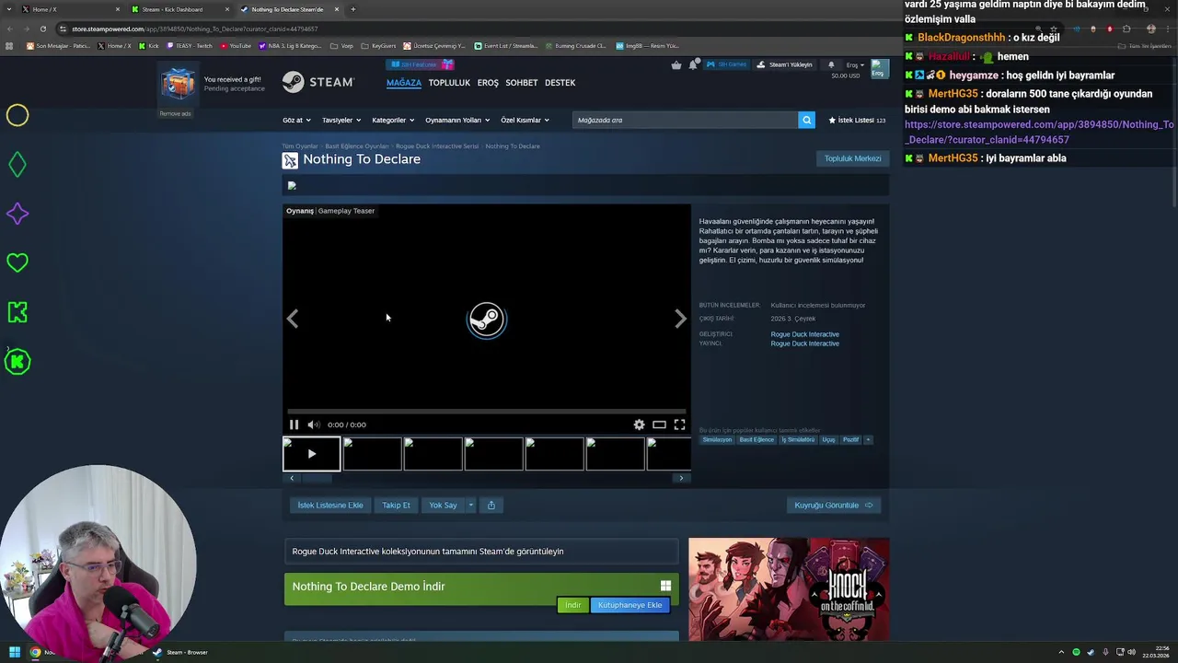1178x663 pixels.
Task: Open Windows Start menu button
Action: (14, 652)
